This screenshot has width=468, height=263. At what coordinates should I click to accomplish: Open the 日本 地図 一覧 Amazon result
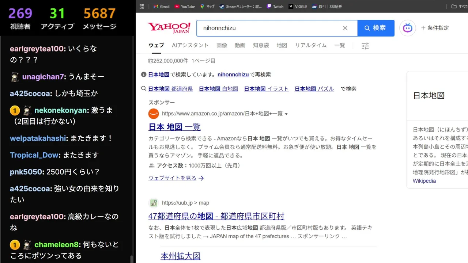pyautogui.click(x=174, y=127)
